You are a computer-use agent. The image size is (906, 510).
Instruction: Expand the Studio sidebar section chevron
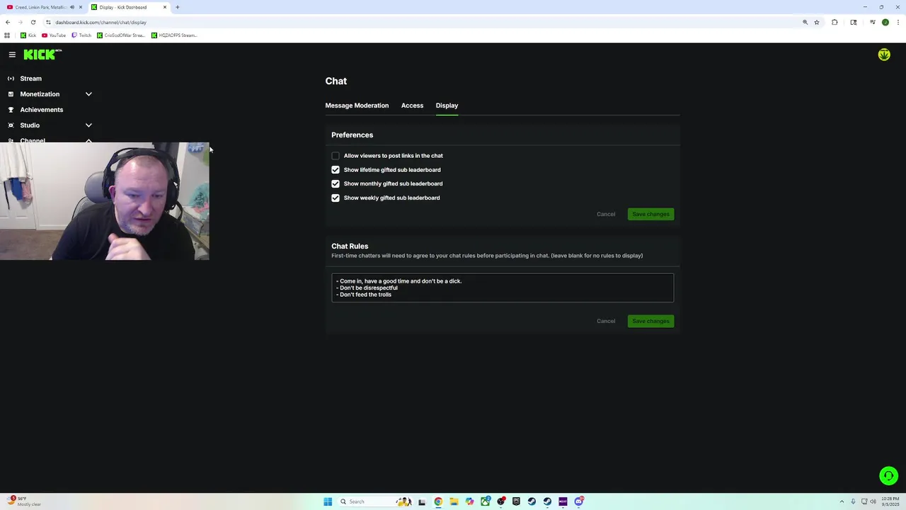pos(88,125)
